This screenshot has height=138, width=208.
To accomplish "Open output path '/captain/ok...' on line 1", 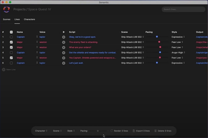I will (202, 37).
